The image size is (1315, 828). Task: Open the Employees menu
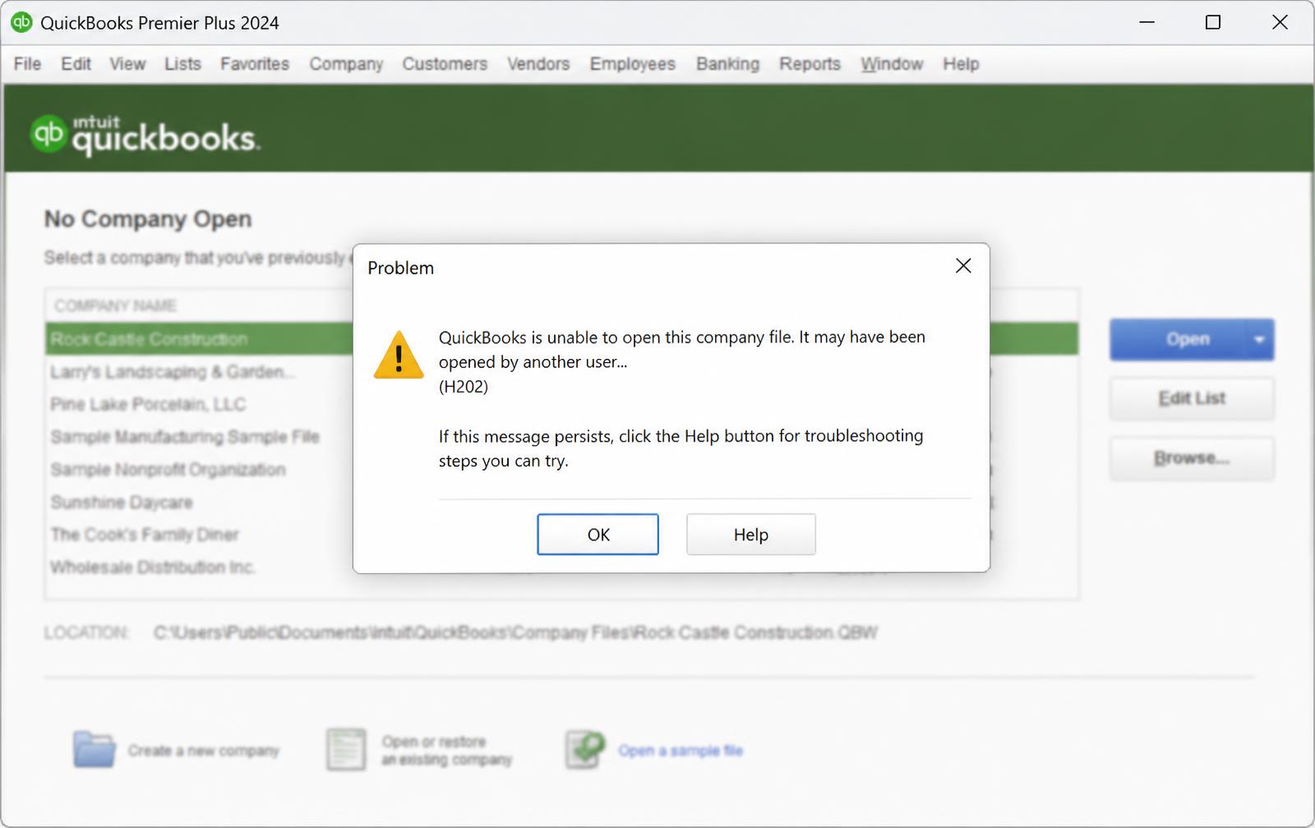[632, 64]
